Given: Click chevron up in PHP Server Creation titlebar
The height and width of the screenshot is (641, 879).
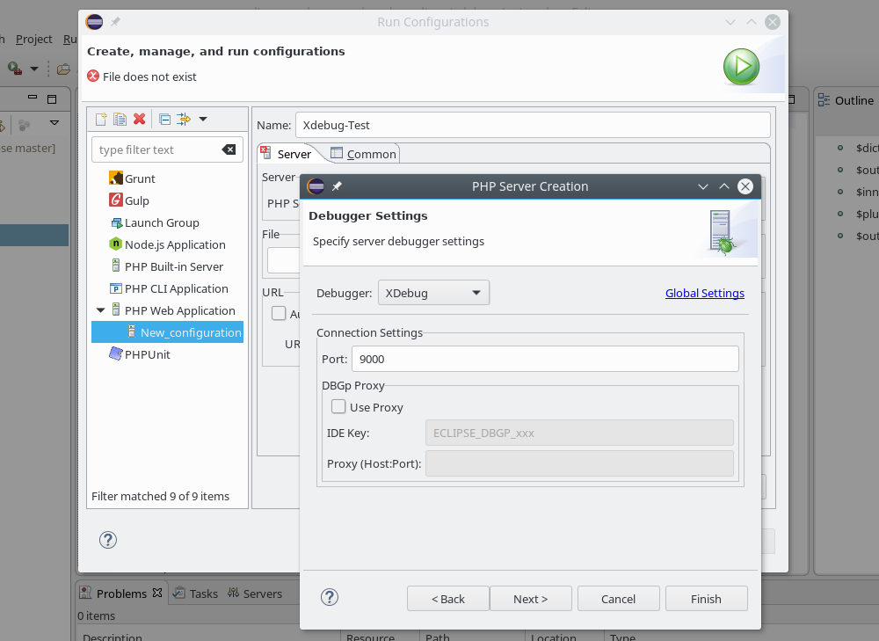Looking at the screenshot, I should (x=724, y=186).
